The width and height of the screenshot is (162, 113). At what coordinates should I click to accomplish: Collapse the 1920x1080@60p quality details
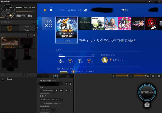[x=53, y=93]
